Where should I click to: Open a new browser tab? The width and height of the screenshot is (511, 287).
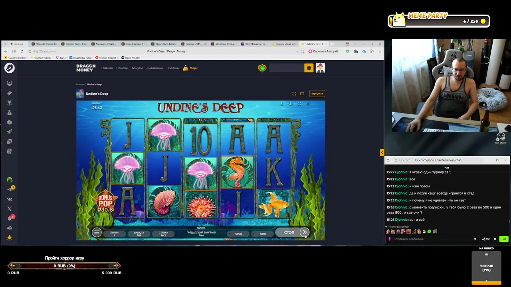tap(332, 44)
